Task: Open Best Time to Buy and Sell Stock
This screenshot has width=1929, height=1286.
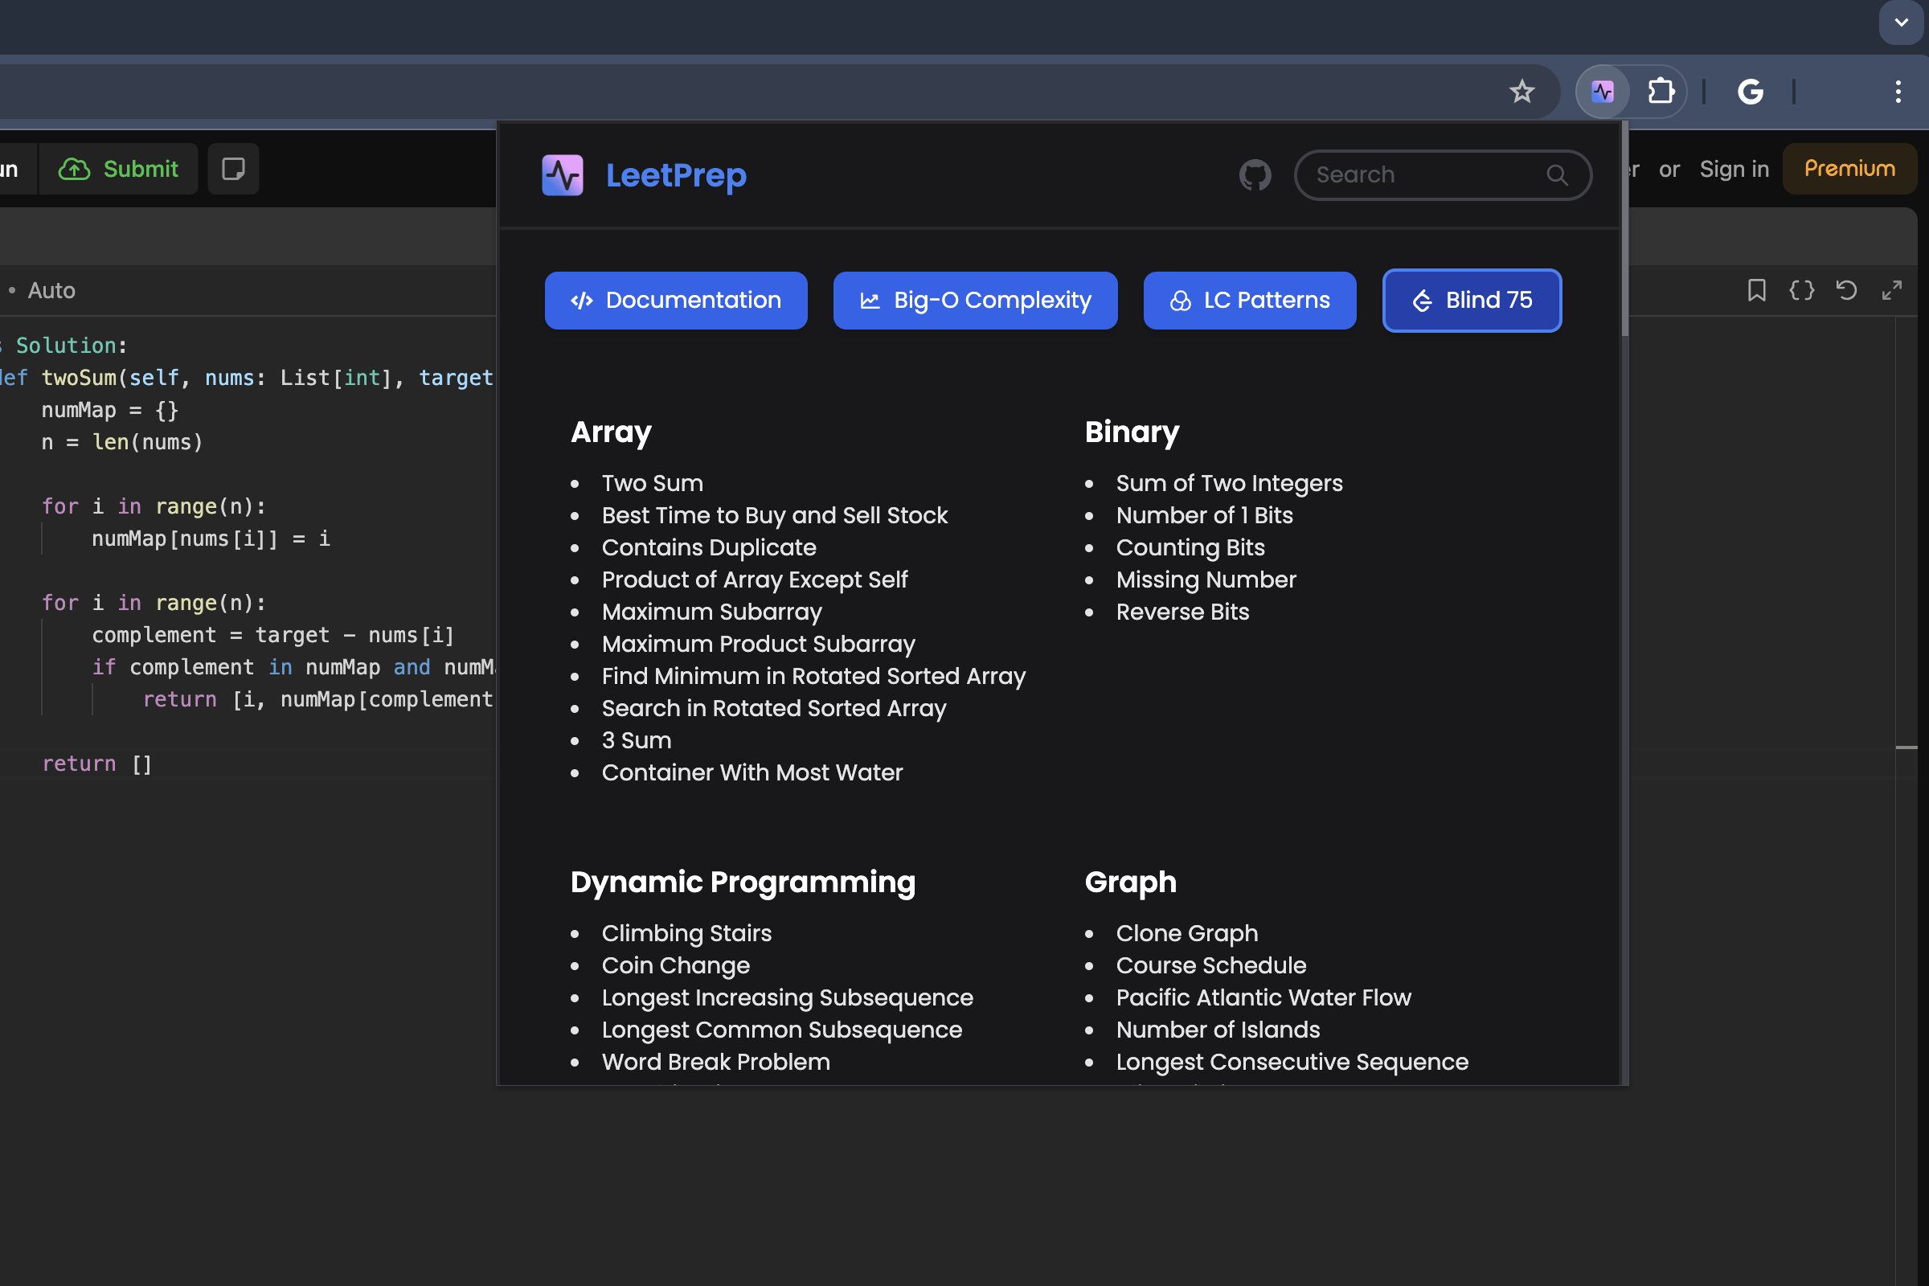Action: (774, 515)
